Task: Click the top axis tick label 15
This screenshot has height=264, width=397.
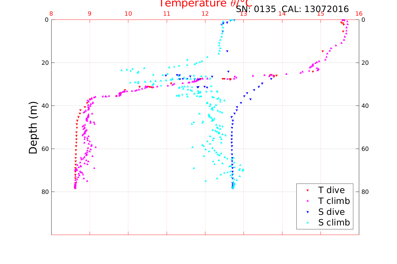Action: [321, 14]
